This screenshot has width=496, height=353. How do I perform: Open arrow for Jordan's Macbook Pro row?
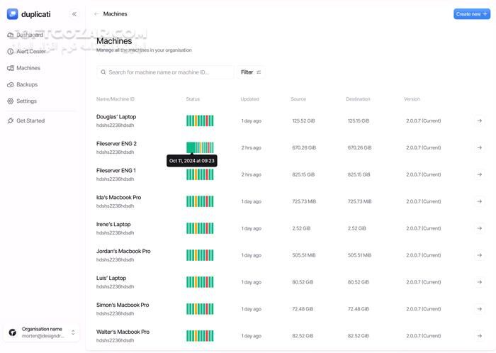pyautogui.click(x=480, y=255)
